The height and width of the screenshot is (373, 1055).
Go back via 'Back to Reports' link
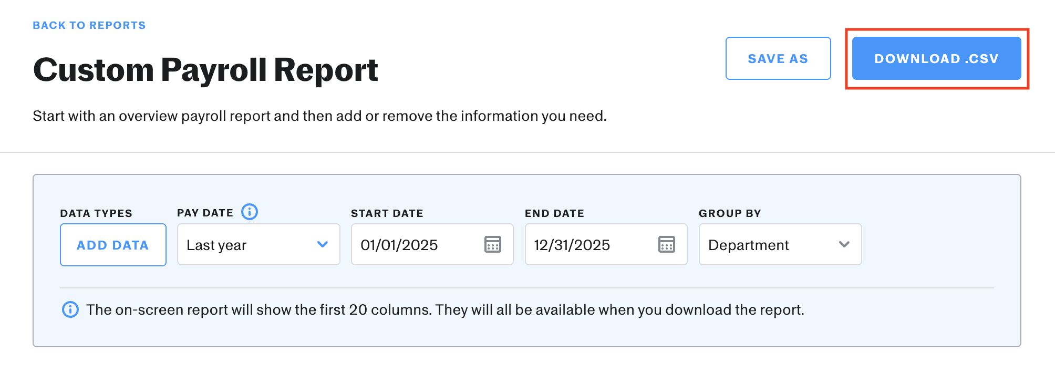click(89, 25)
